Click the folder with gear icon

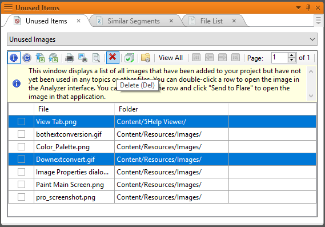click(146, 58)
